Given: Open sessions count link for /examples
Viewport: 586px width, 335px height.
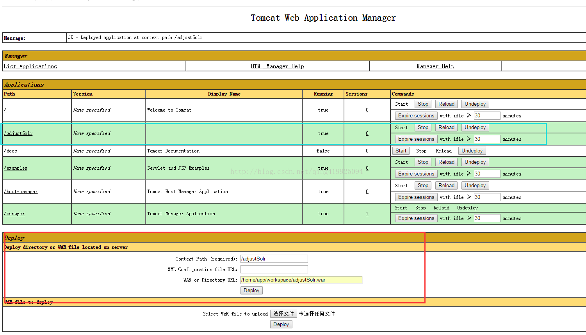Looking at the screenshot, I should 367,168.
